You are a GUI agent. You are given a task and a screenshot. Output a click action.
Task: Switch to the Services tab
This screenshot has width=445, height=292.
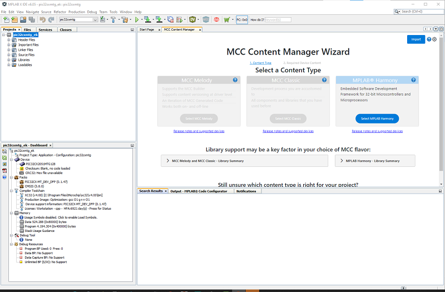[46, 29]
